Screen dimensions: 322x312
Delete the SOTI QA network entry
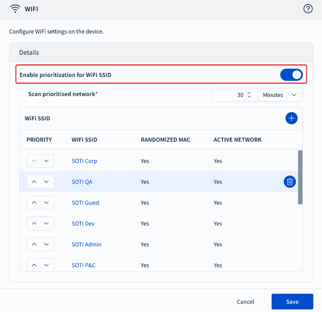(290, 182)
